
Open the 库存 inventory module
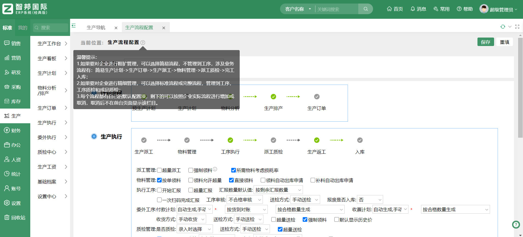click(13, 101)
